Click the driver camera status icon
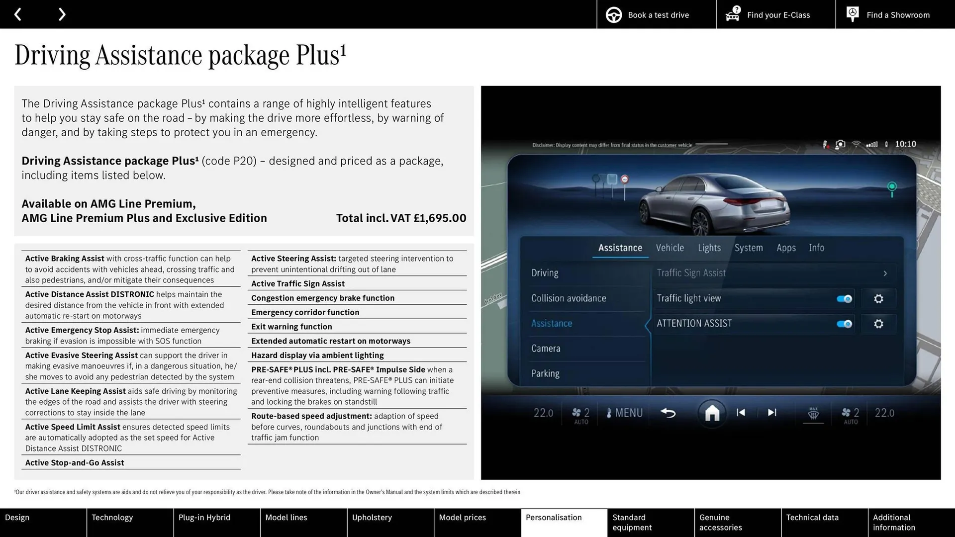The height and width of the screenshot is (537, 955). click(841, 144)
